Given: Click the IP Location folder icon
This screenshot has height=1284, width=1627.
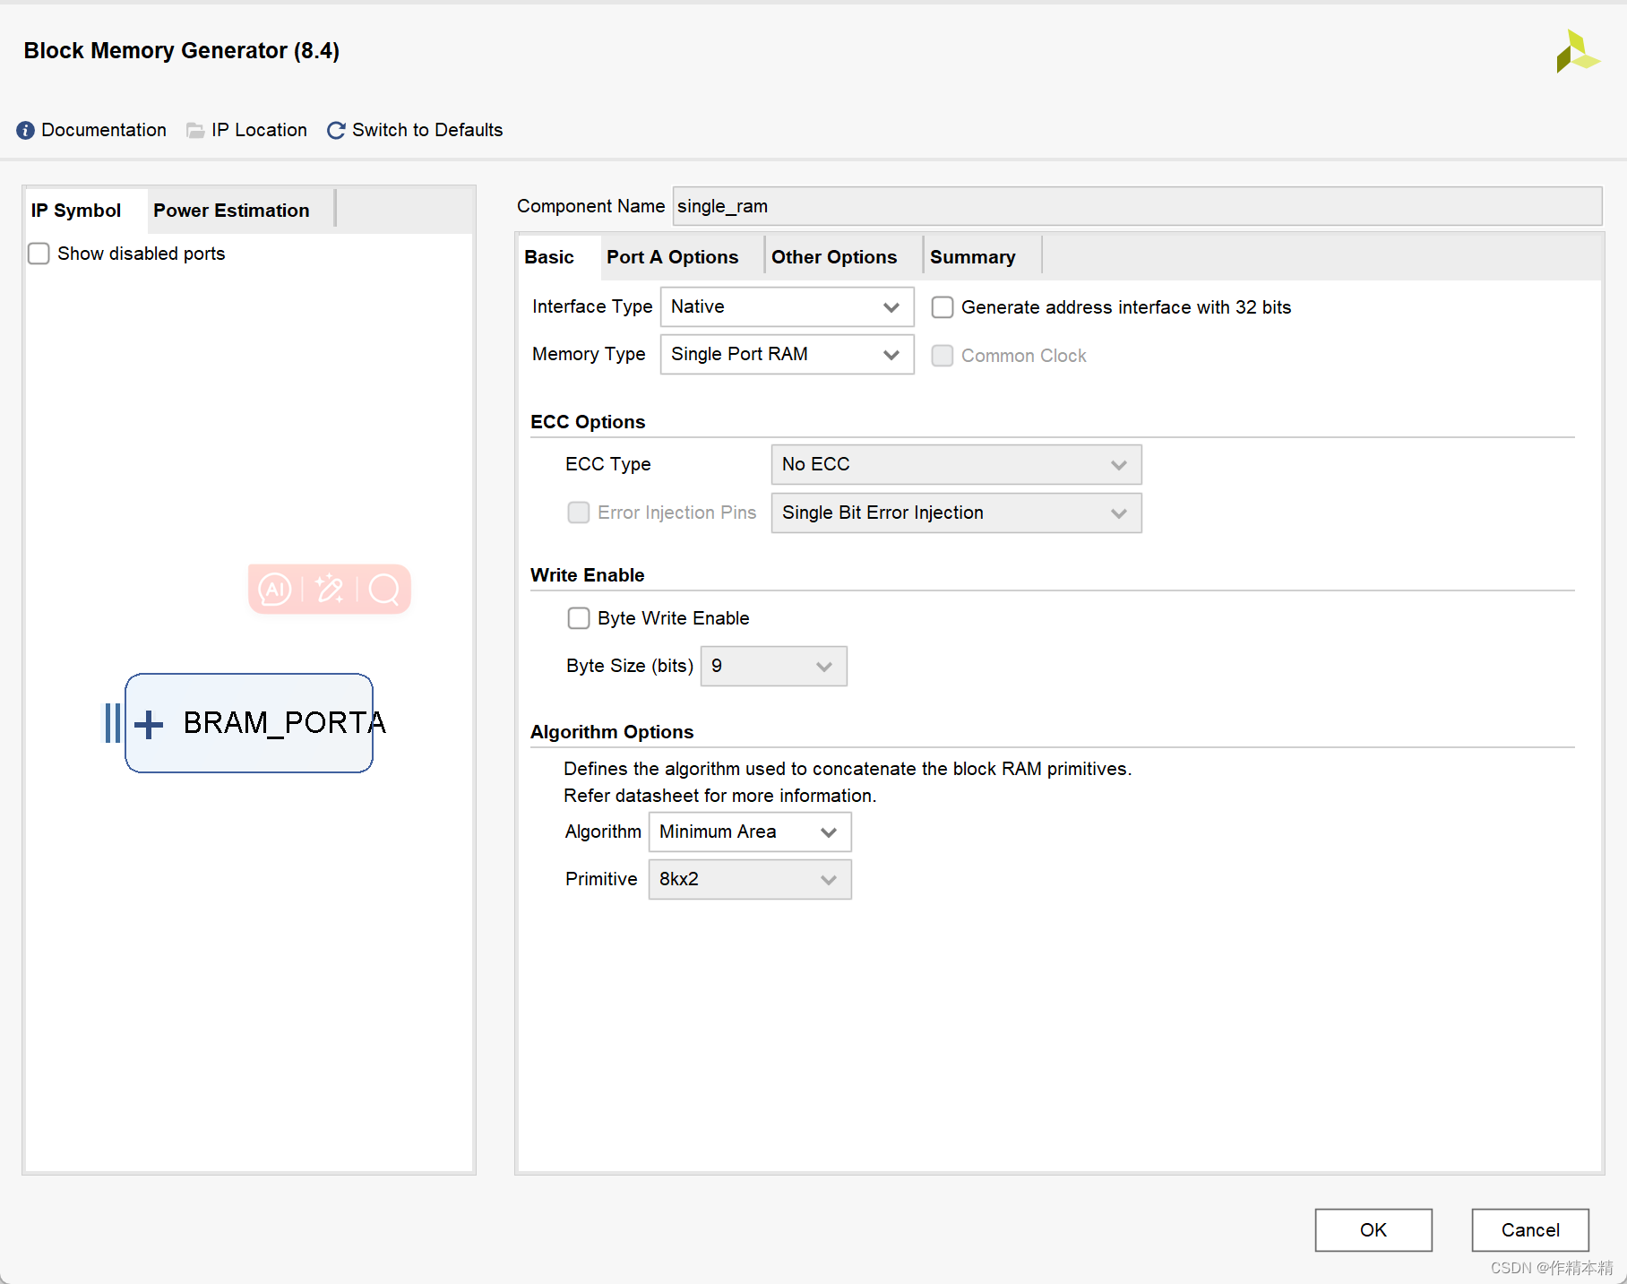Looking at the screenshot, I should (x=195, y=131).
